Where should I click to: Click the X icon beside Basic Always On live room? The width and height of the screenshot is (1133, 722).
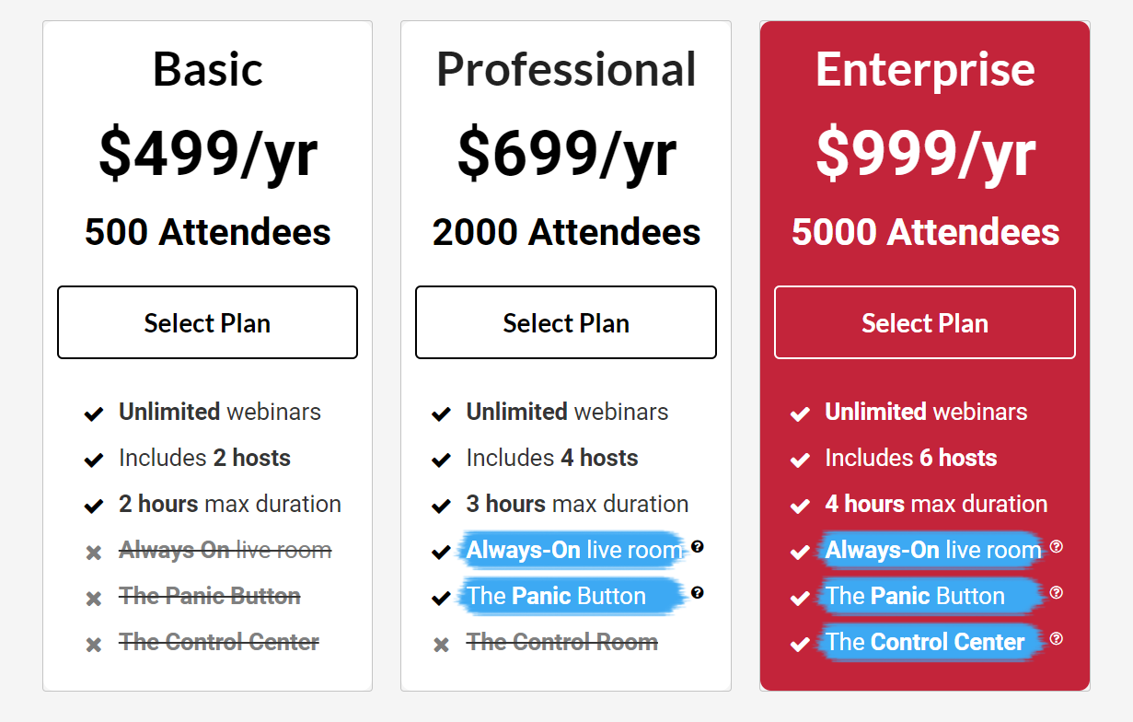pyautogui.click(x=93, y=553)
